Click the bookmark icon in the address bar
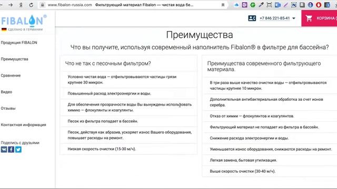Viewport: 337px width, 189px height. point(223,5)
